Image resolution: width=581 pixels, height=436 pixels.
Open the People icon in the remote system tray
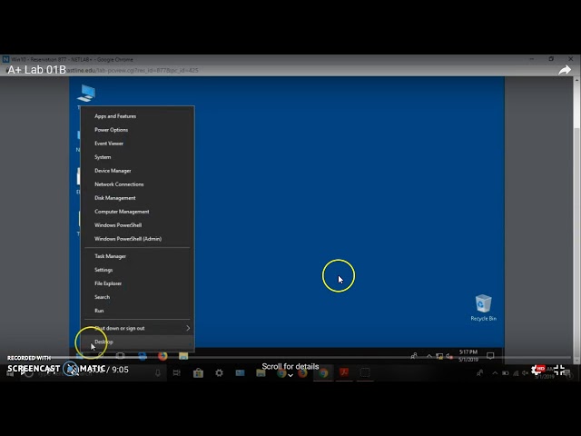[x=414, y=356]
